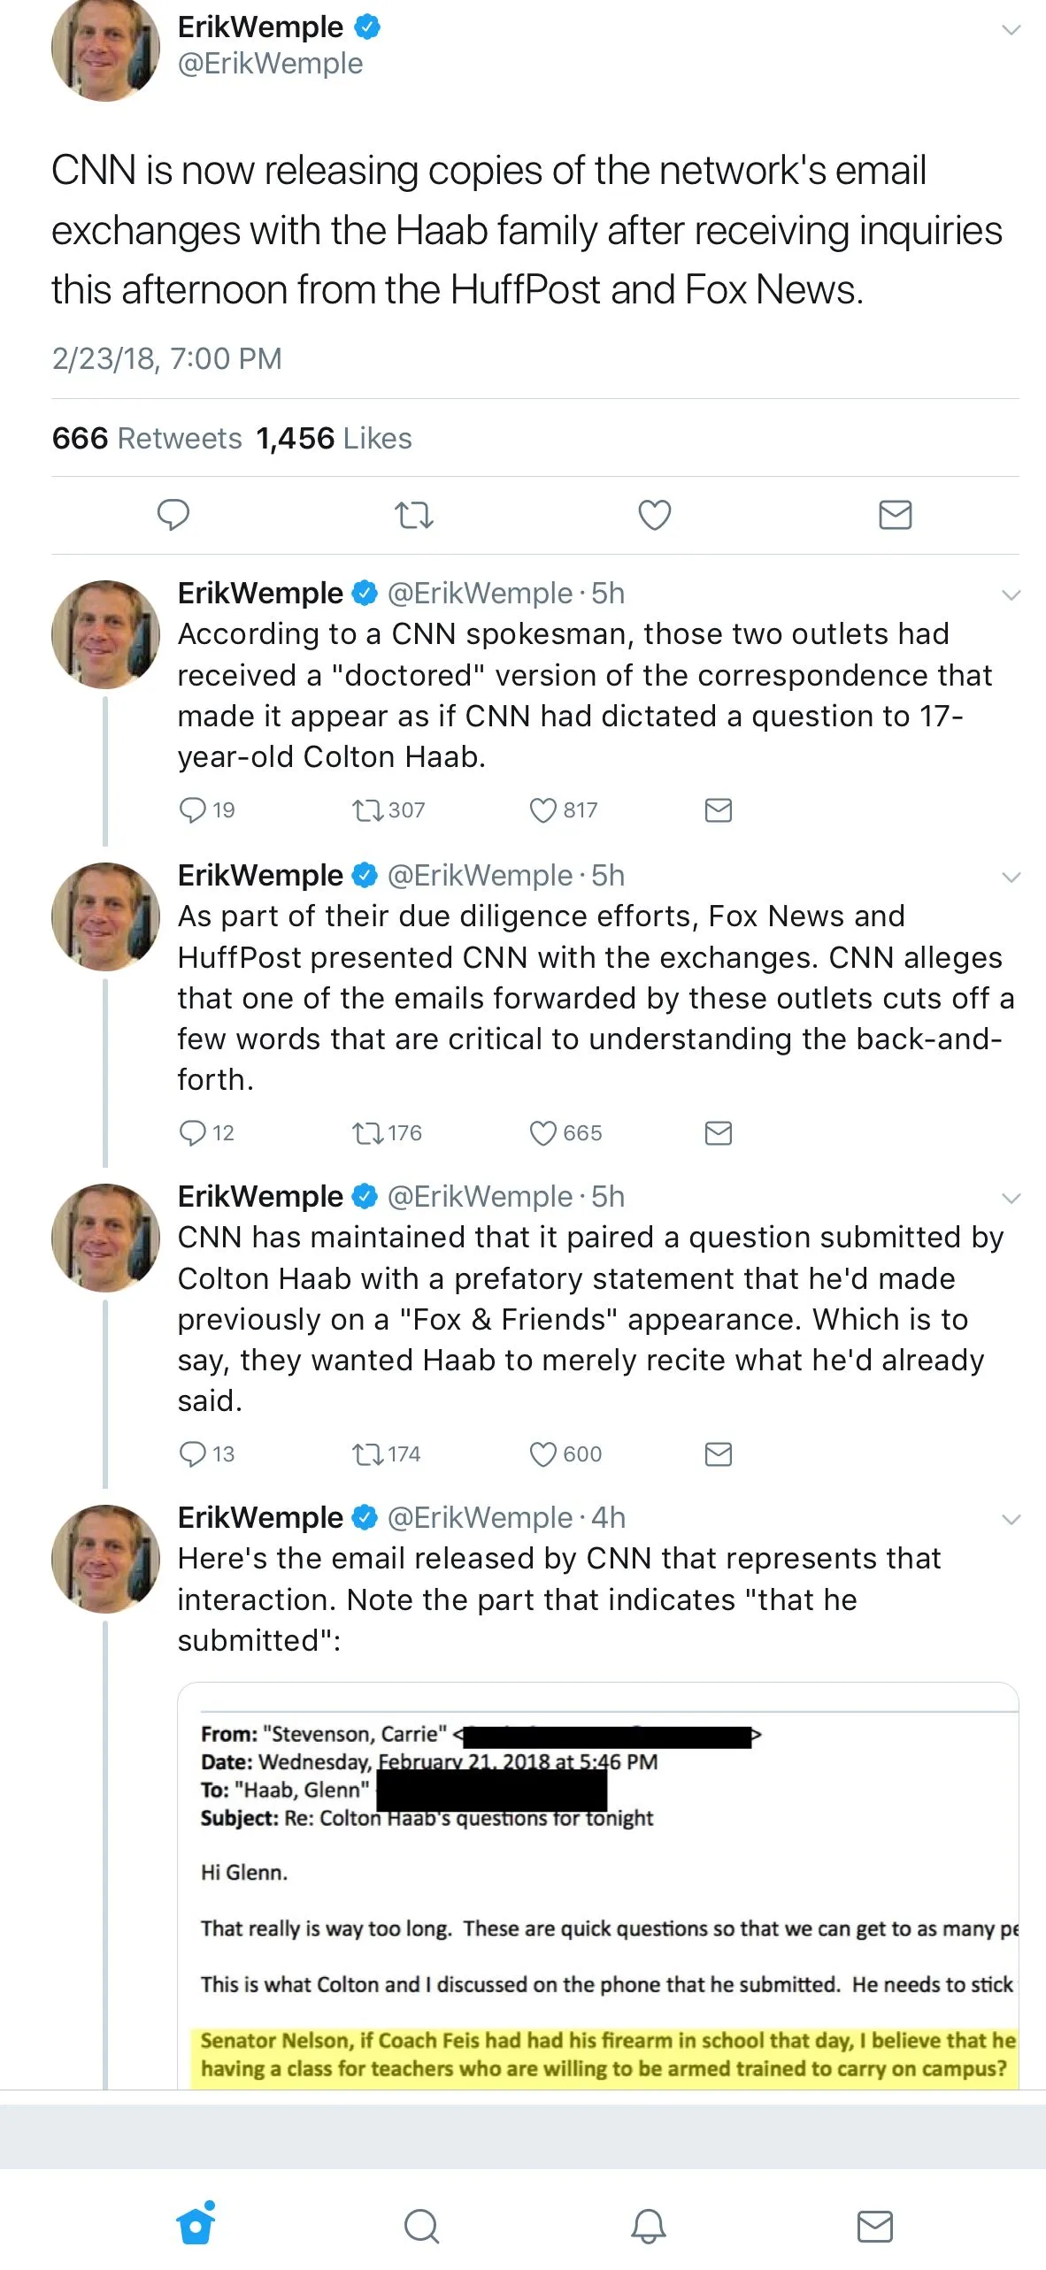1046x2270 pixels.
Task: Retweet the main tweet about CNN emails
Action: pos(413,514)
